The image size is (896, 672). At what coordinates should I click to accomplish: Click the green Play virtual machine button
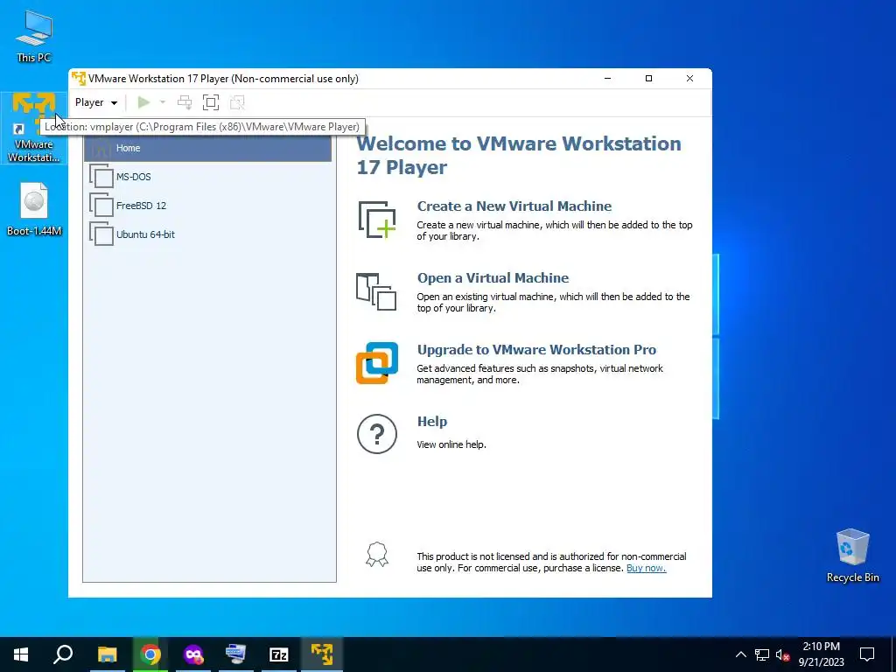pos(143,103)
